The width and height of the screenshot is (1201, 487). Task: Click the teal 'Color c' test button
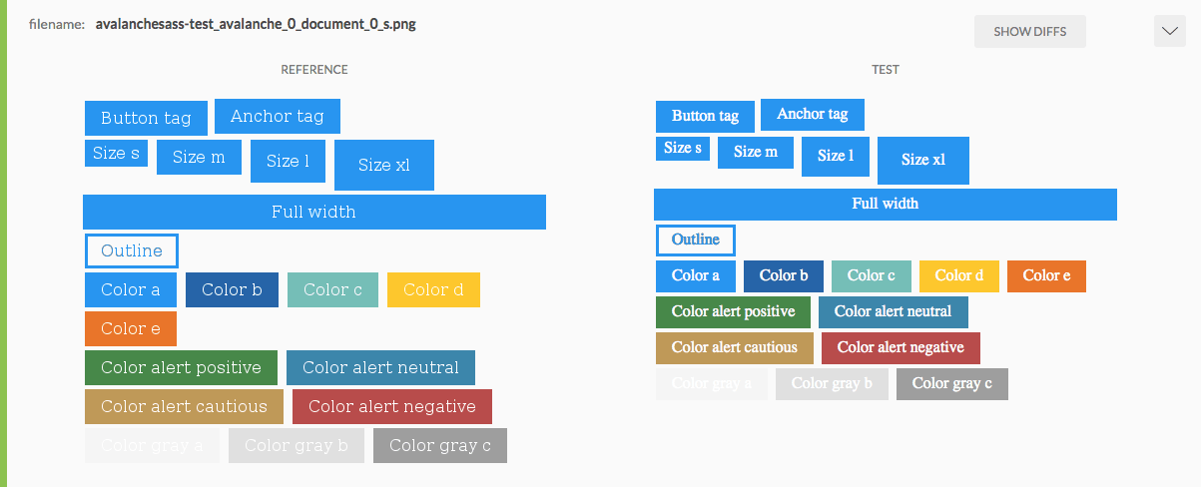pos(871,275)
